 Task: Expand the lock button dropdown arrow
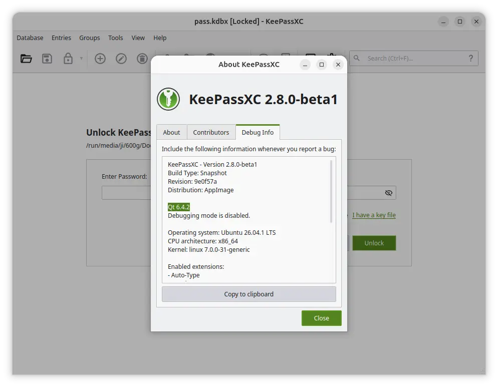point(81,59)
